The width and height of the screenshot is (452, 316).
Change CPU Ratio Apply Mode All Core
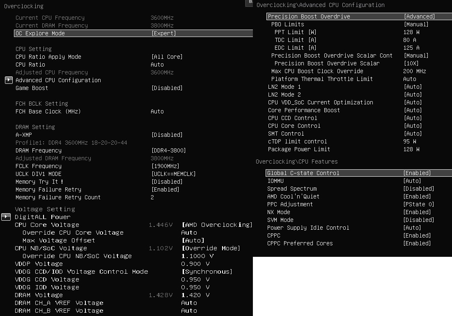click(167, 57)
